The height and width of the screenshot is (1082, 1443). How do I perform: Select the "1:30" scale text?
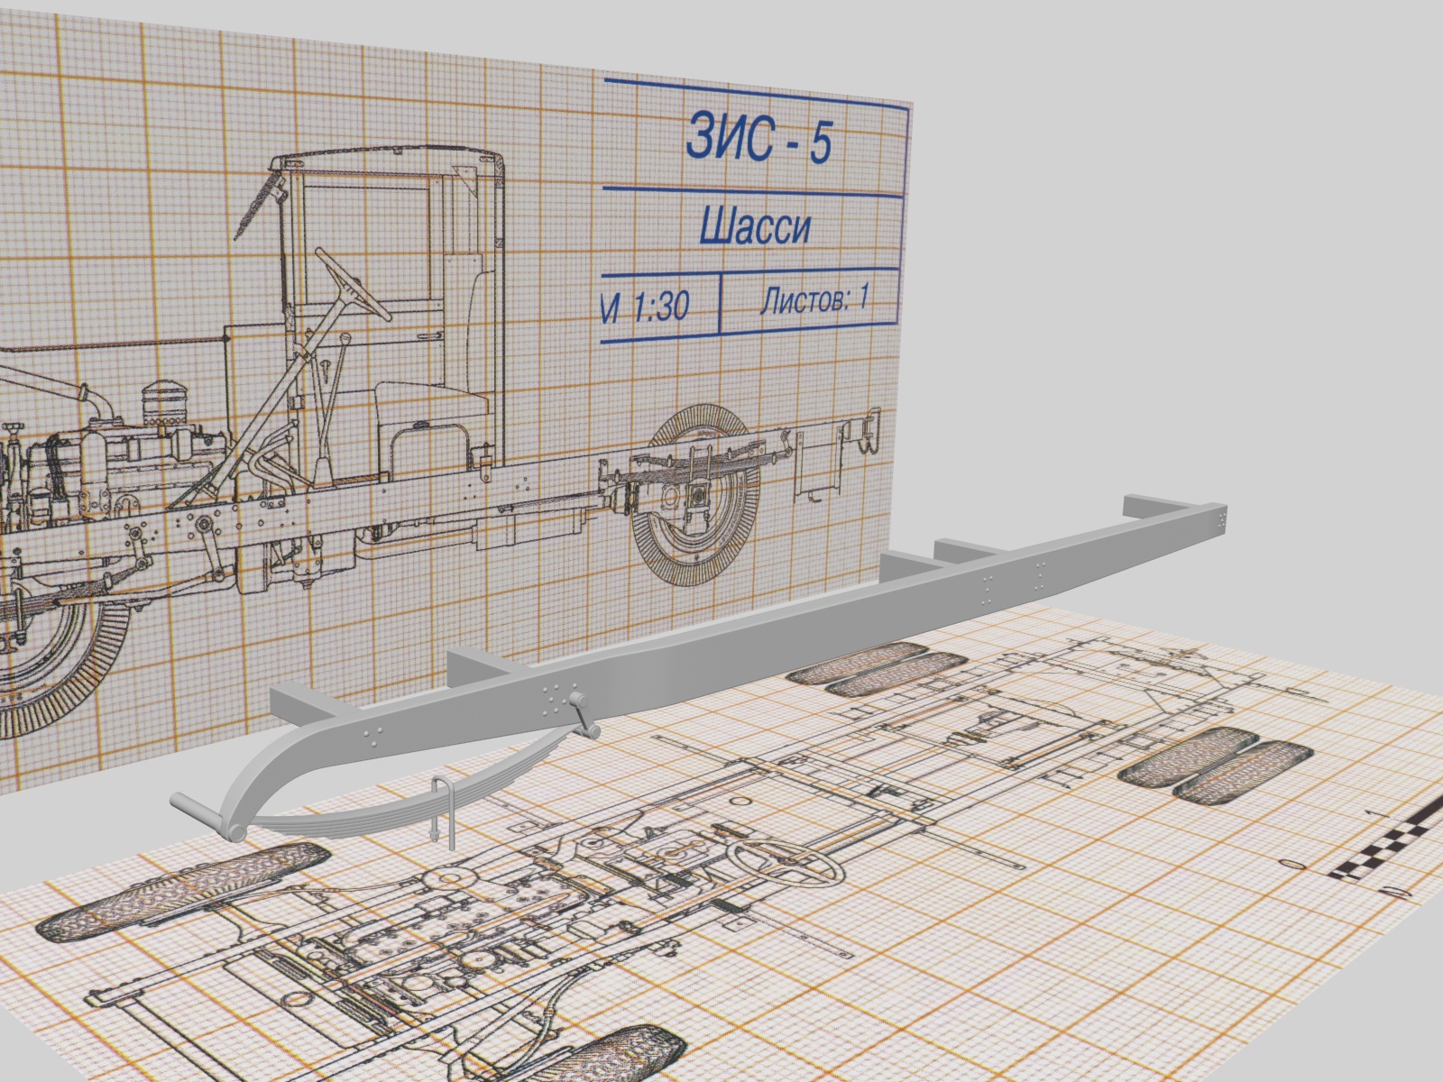click(660, 308)
